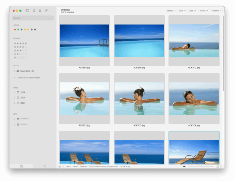Screen dimensions: 234x181
Task: Filter by three-star rating
Action: (x=20, y=51)
